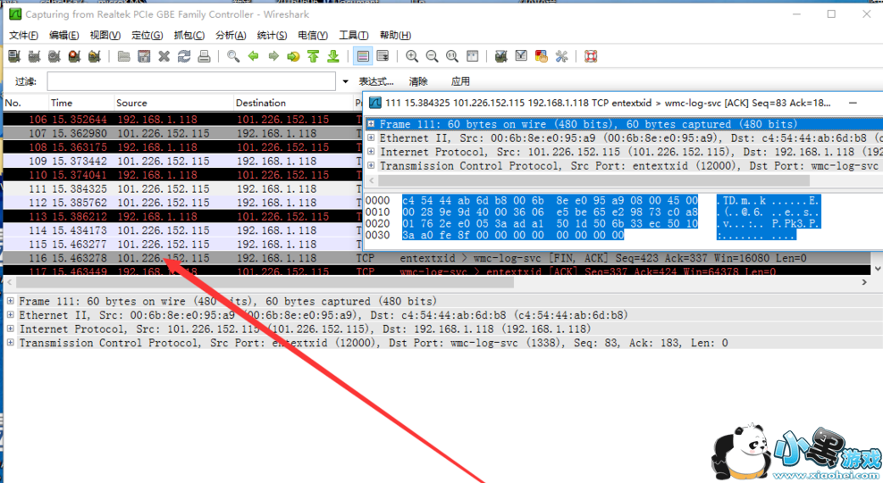Open the filter history dropdown arrow
883x483 pixels.
point(345,81)
